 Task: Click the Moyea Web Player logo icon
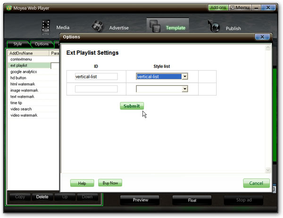coord(9,8)
